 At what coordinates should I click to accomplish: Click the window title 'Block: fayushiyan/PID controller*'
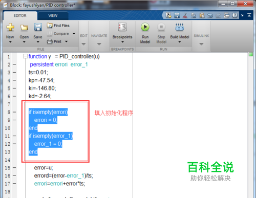[42, 5]
